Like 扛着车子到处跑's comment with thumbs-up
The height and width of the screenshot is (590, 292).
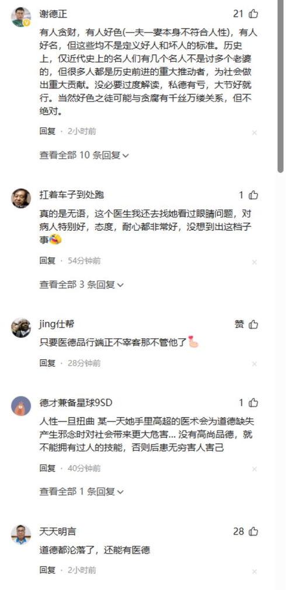[253, 195]
